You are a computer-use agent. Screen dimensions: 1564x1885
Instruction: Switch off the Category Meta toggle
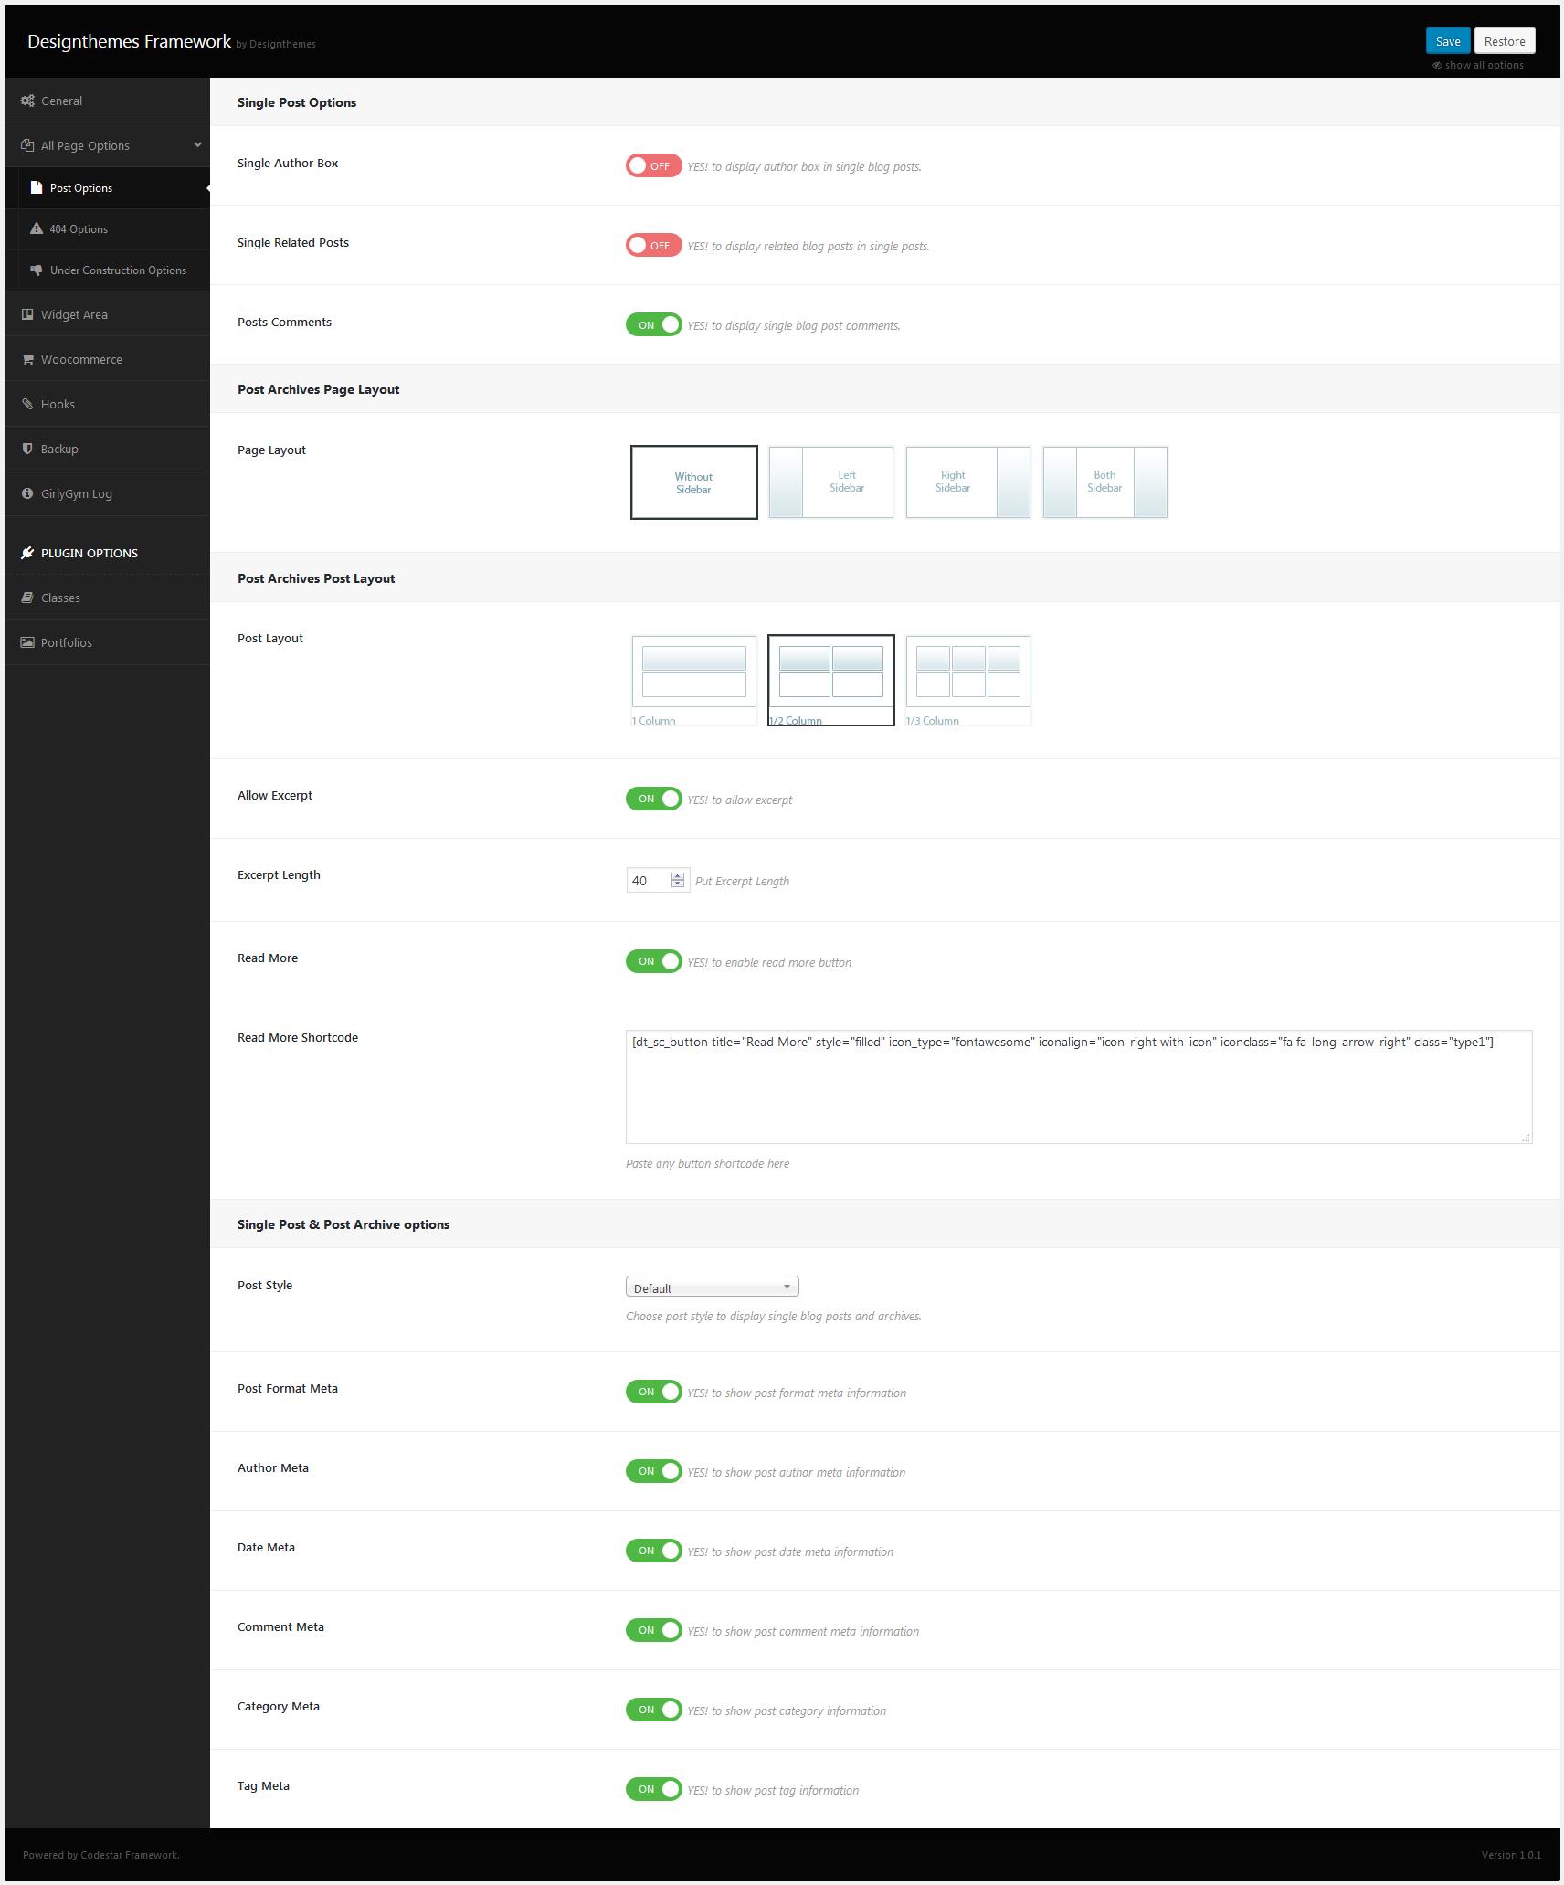pyautogui.click(x=653, y=1710)
